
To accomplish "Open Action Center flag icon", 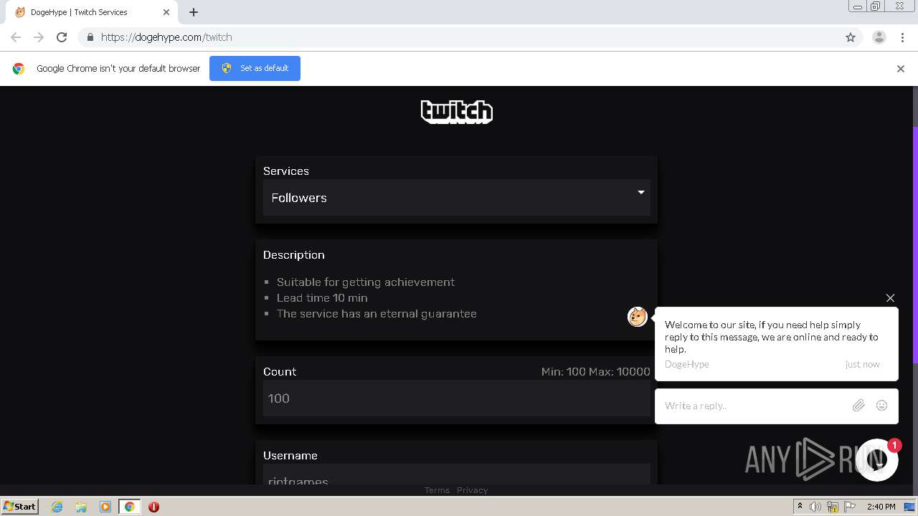I will tap(850, 507).
